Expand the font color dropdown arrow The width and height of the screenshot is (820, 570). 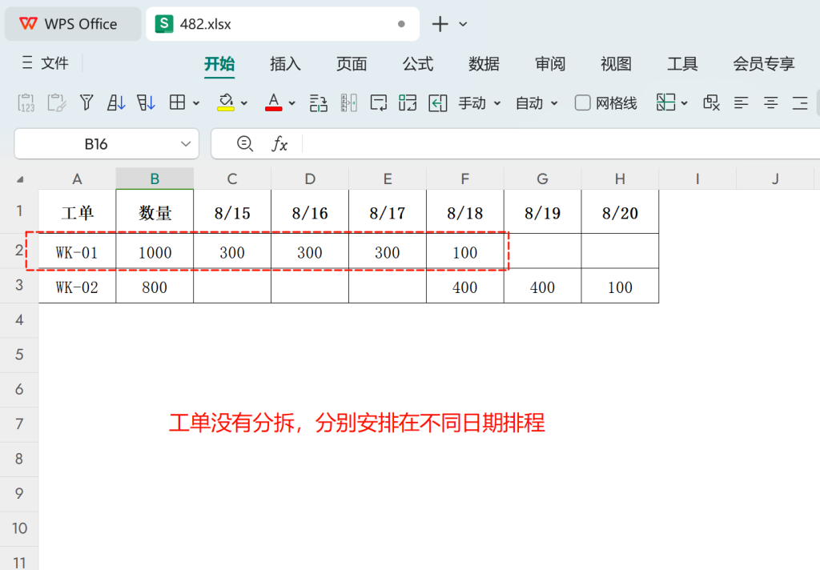[x=291, y=103]
